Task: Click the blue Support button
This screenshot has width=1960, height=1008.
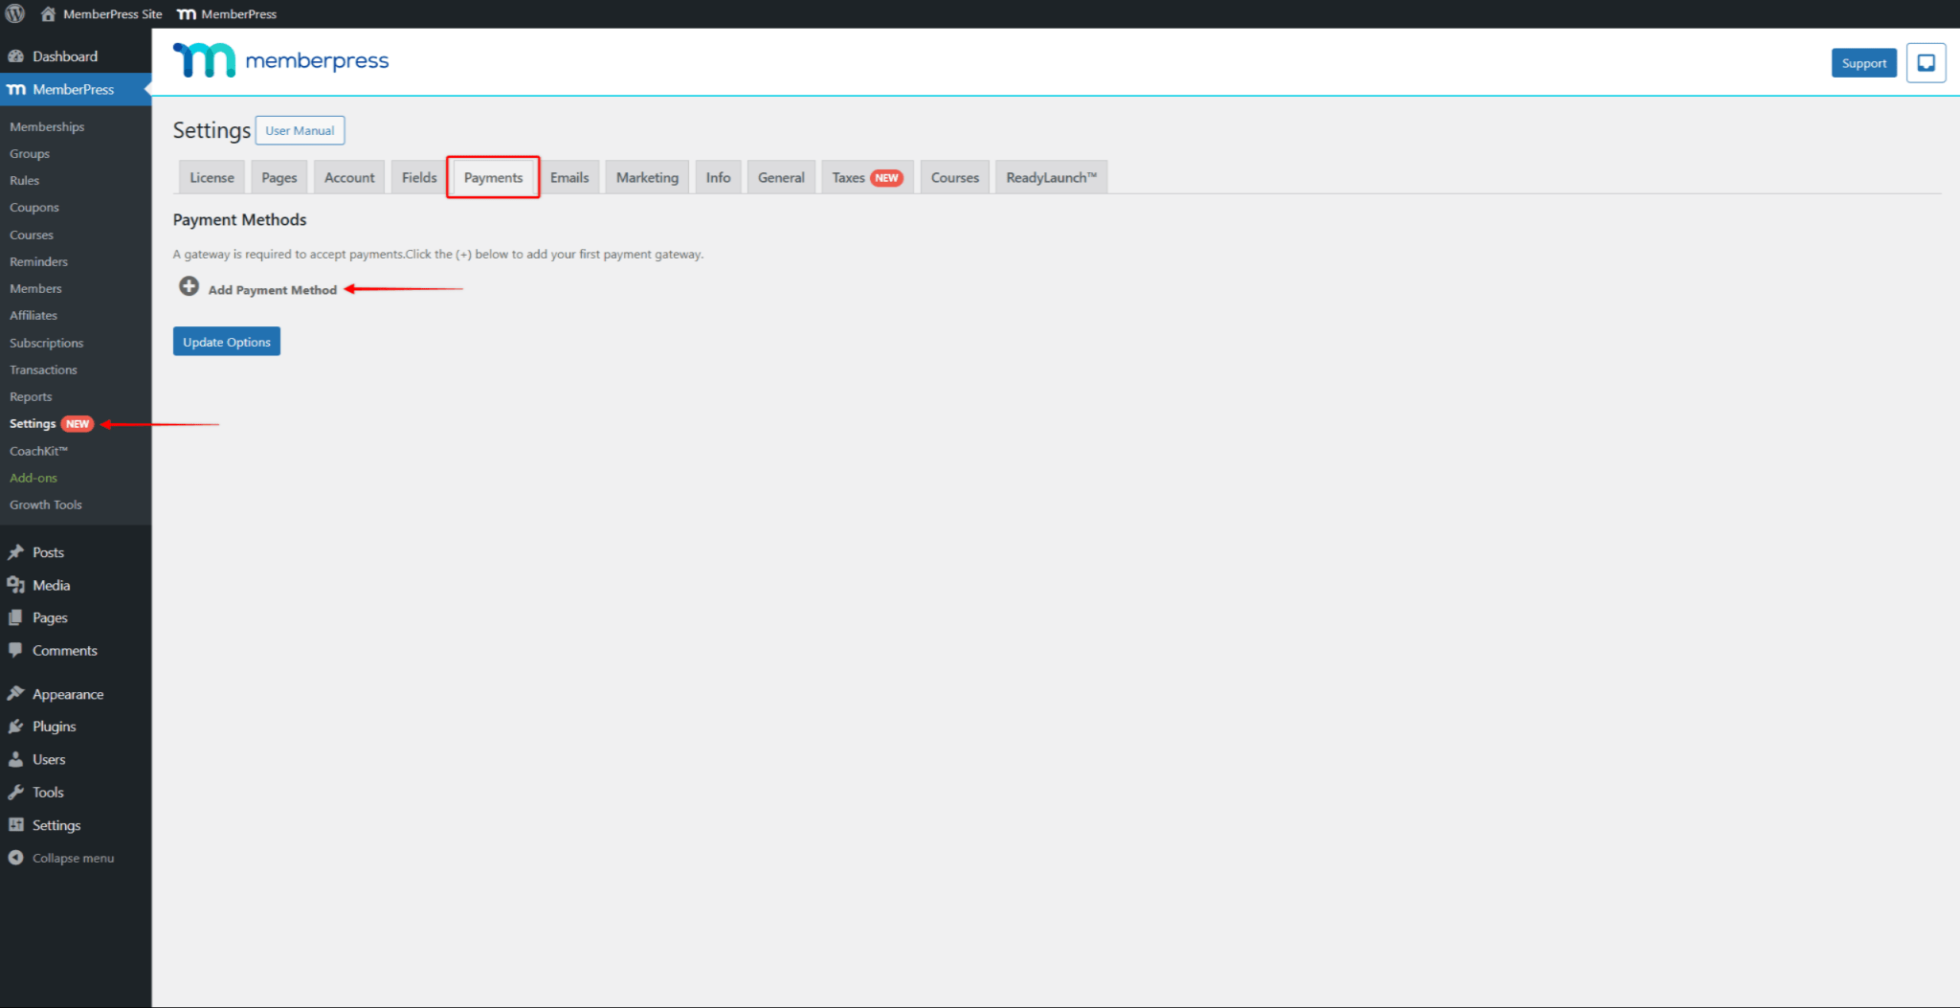Action: (x=1863, y=63)
